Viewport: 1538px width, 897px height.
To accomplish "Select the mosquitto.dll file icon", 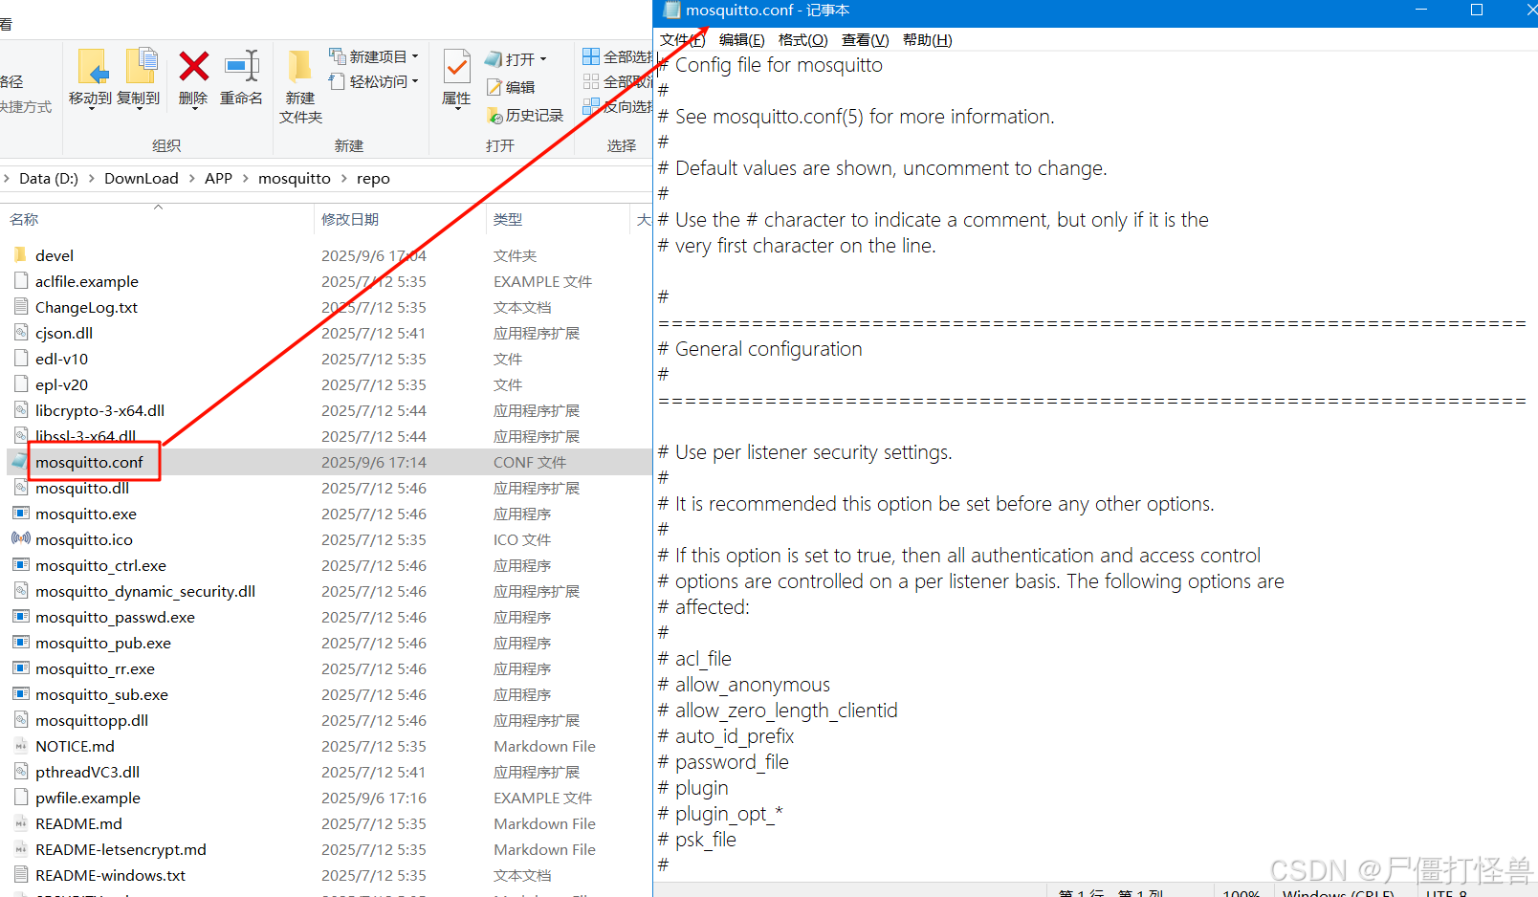I will (20, 487).
